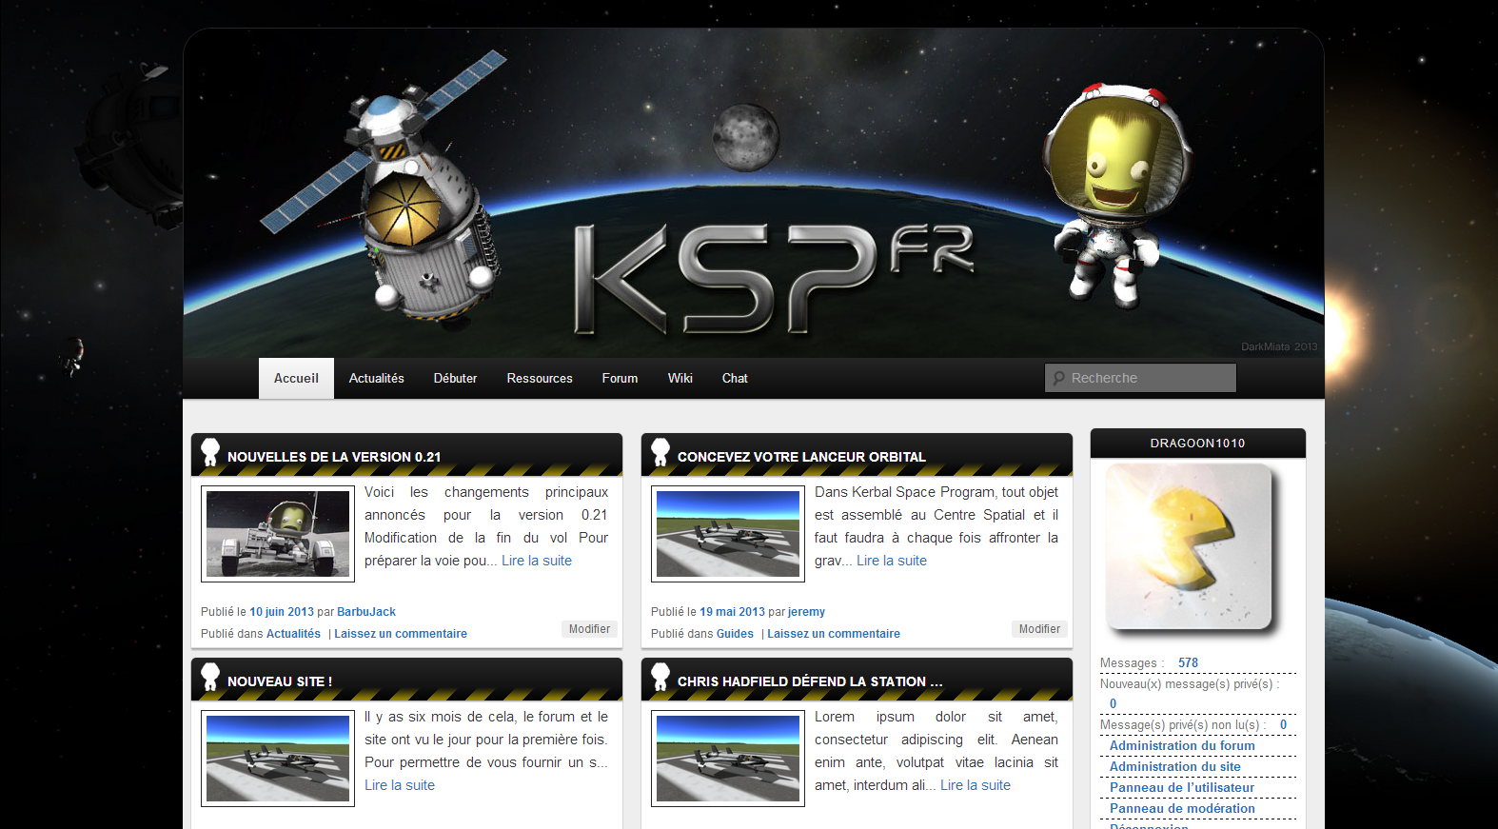Open the thumbnail of Nouveau site post
This screenshot has height=829, width=1498.
[x=278, y=759]
